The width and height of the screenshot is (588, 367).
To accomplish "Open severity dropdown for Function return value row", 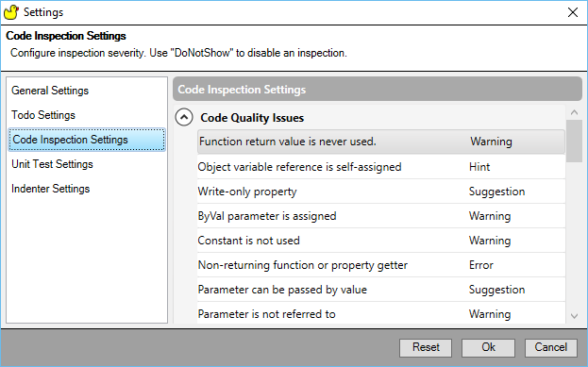I will point(491,142).
